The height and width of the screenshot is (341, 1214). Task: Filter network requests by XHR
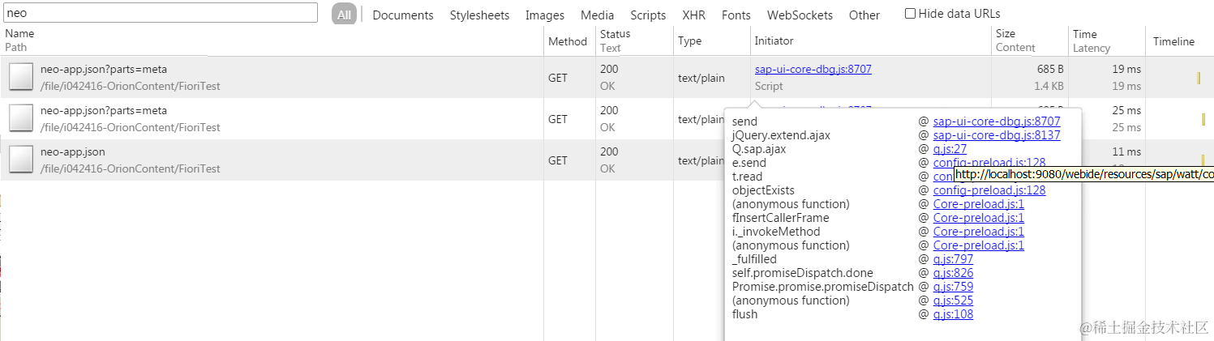point(693,15)
